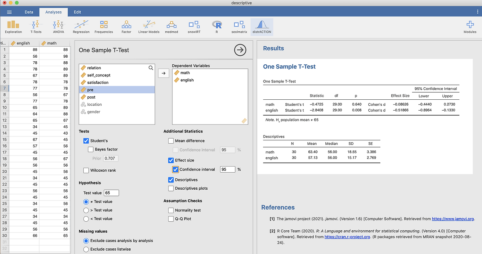The width and height of the screenshot is (482, 254).
Task: Click the english column header
Action: 24,43
